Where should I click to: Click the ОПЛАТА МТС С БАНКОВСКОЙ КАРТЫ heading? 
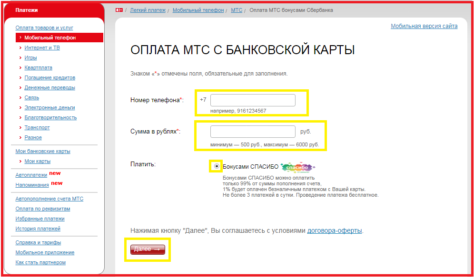pos(242,50)
